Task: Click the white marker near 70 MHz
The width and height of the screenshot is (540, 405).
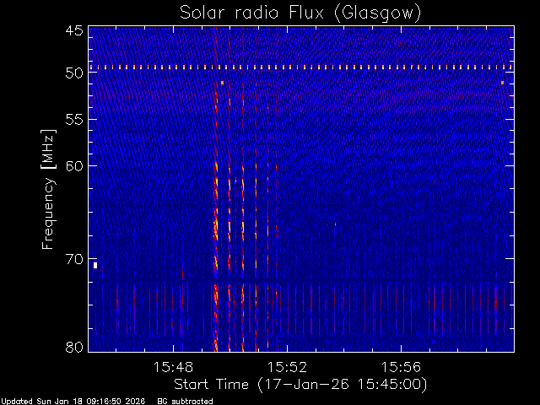Action: pos(95,265)
